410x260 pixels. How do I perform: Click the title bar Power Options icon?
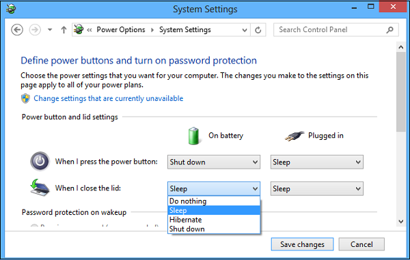point(11,9)
